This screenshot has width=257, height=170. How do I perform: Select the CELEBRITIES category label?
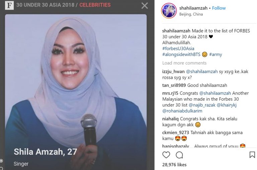click(95, 5)
